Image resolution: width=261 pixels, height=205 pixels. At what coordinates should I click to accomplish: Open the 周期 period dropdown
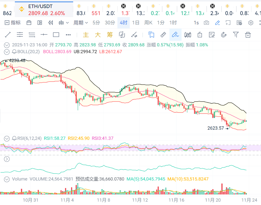click(80, 23)
